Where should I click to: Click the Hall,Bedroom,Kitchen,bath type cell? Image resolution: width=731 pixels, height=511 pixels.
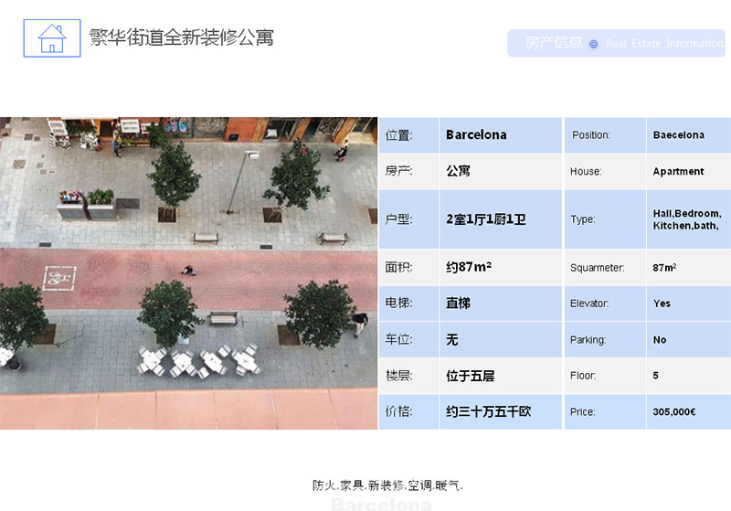(686, 219)
